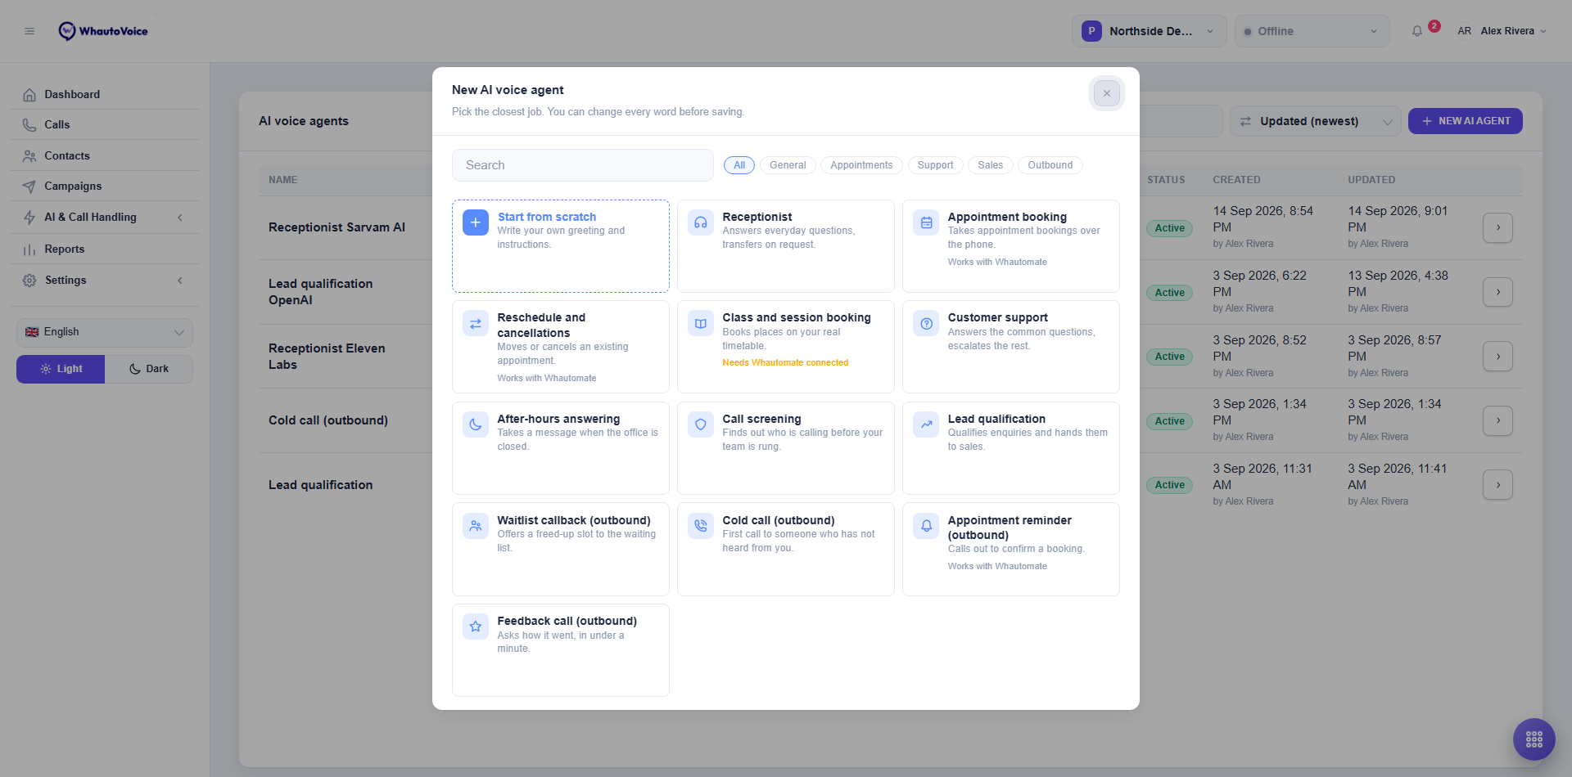Expand the Settings sidebar section

pyautogui.click(x=105, y=281)
